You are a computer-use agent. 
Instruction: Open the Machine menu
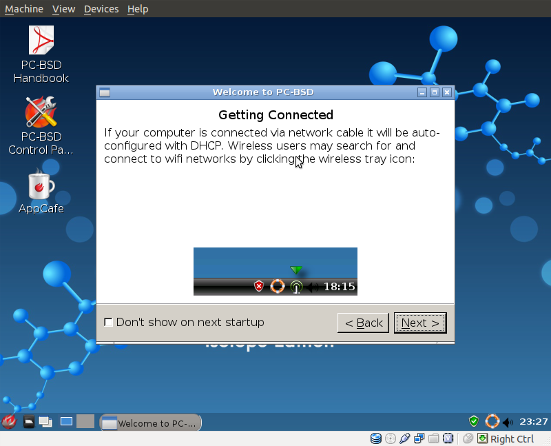(24, 9)
